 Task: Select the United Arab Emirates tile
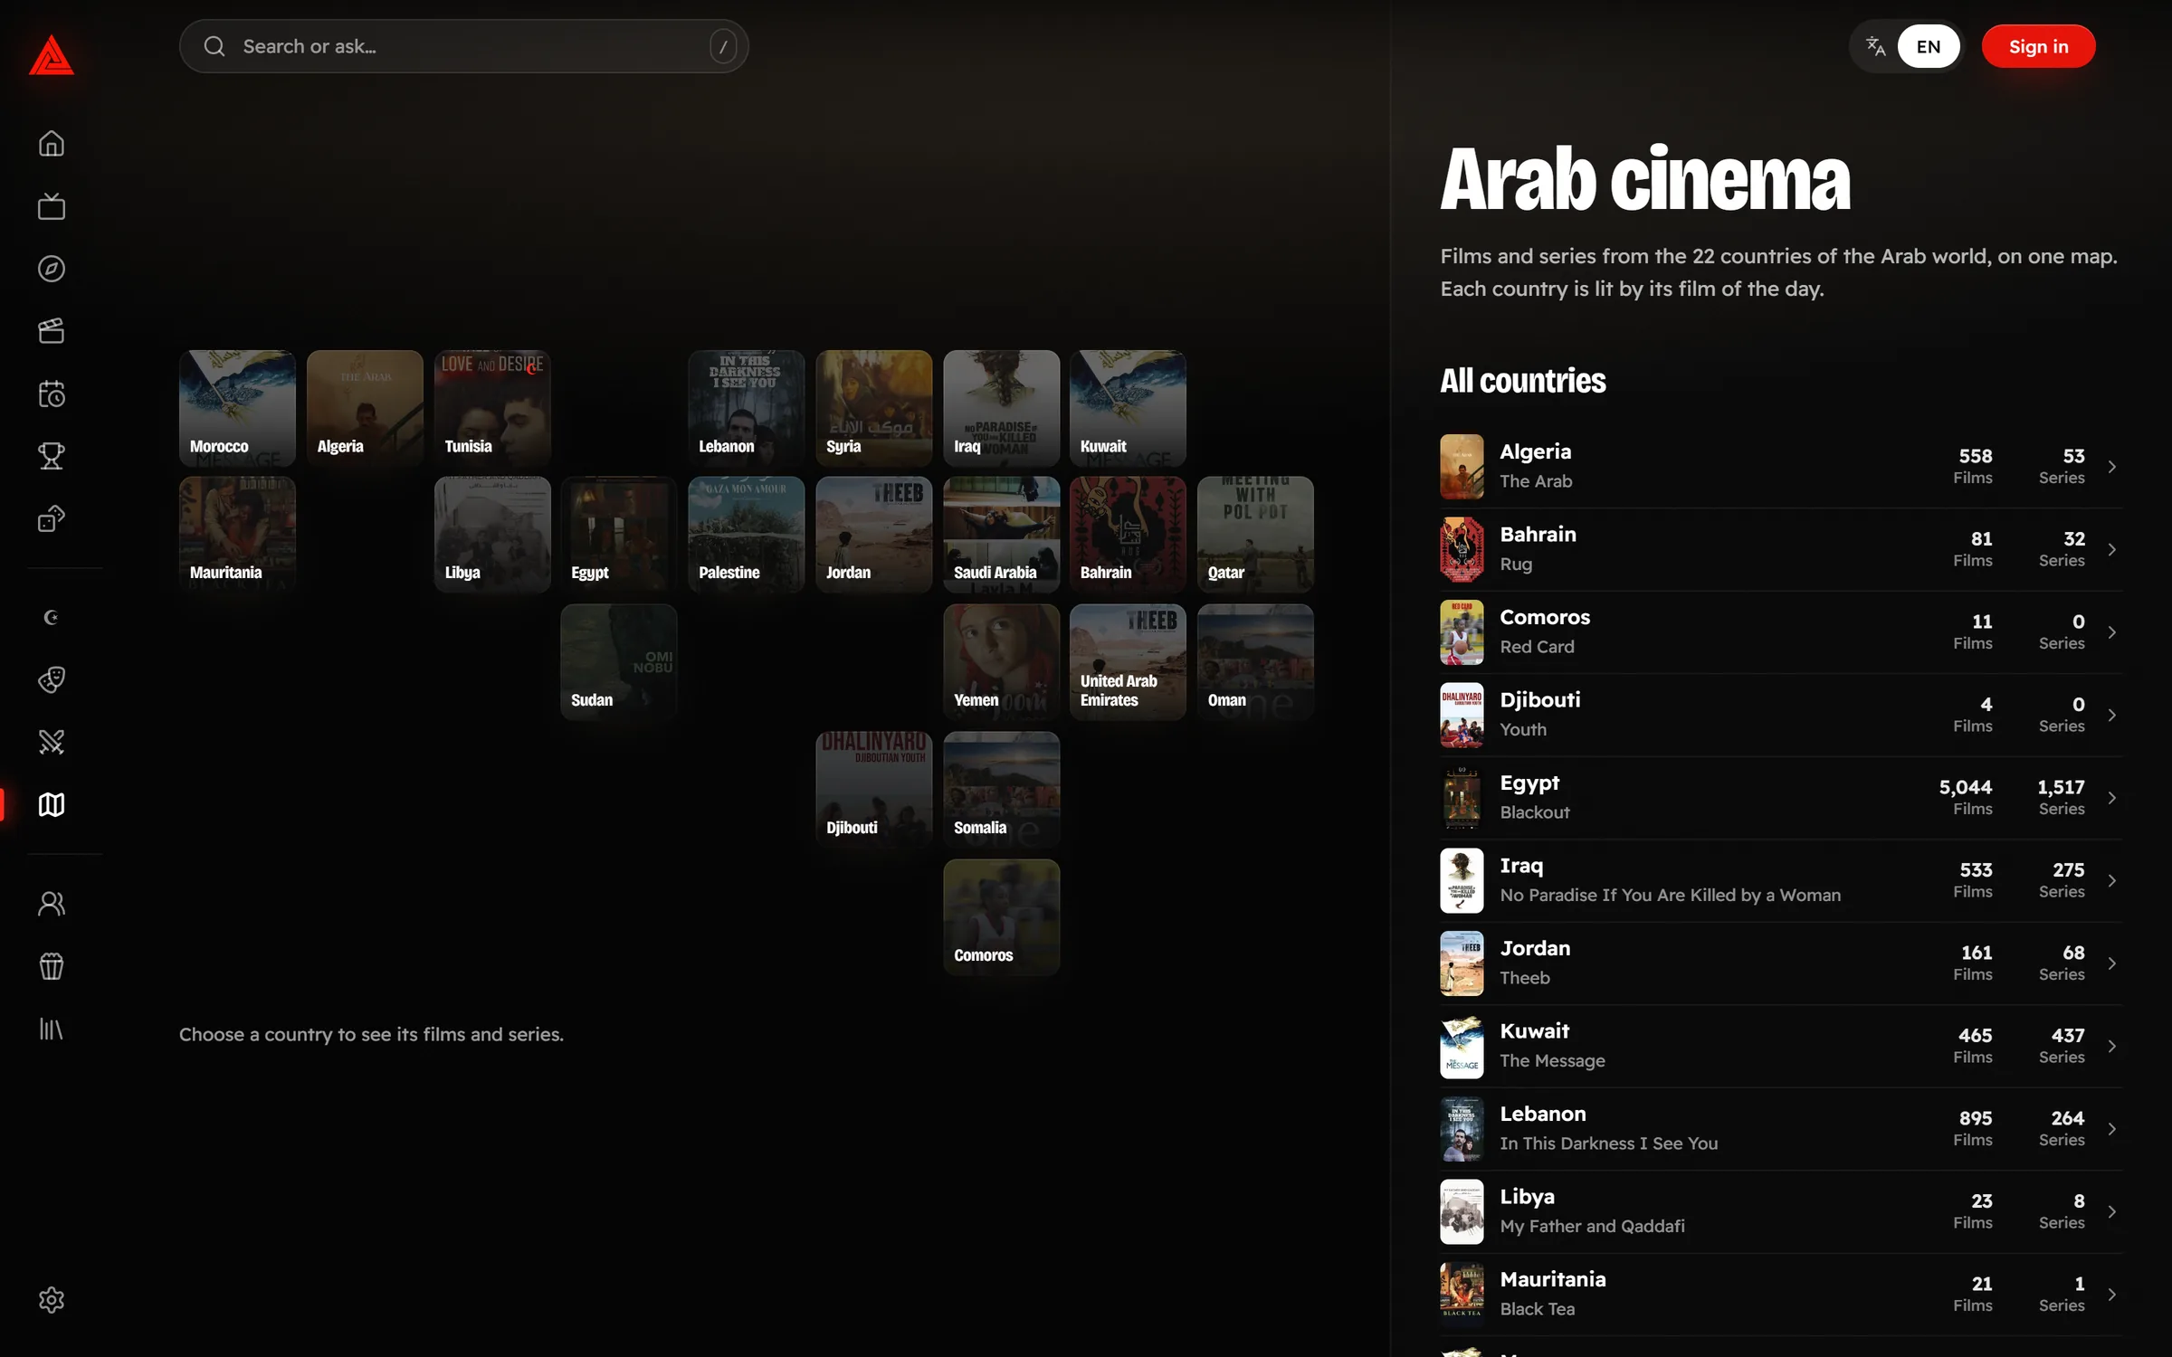(1128, 662)
